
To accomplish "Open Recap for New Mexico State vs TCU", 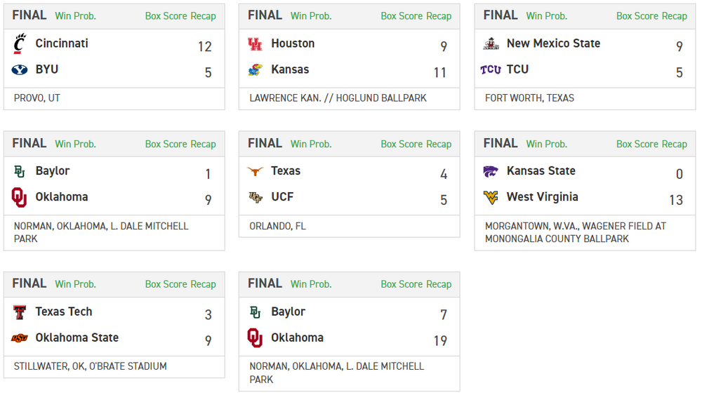I will pos(675,16).
